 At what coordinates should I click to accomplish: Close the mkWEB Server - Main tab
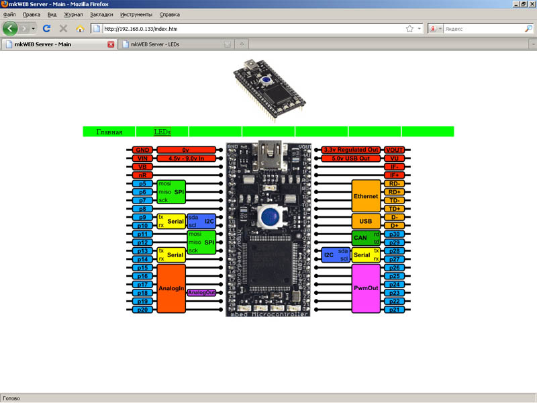tap(111, 44)
